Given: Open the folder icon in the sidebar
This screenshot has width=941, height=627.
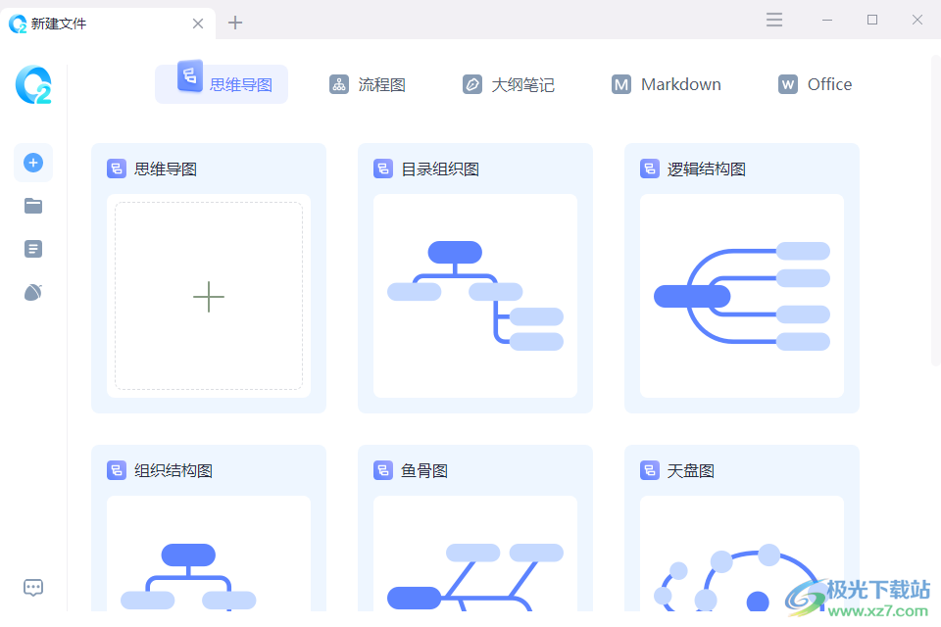Looking at the screenshot, I should [x=33, y=206].
